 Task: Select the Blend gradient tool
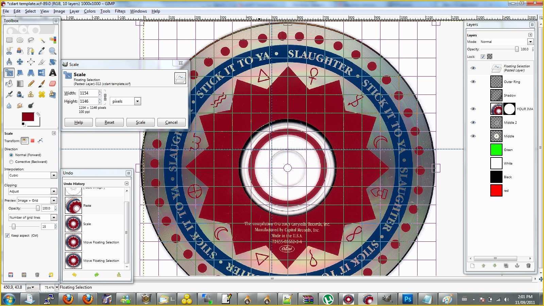point(20,84)
